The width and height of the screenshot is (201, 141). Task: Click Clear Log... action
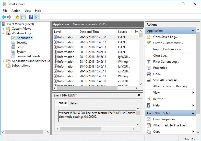pyautogui.click(x=161, y=56)
